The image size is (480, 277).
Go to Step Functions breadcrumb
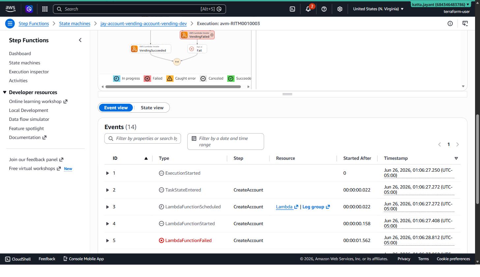(x=34, y=23)
